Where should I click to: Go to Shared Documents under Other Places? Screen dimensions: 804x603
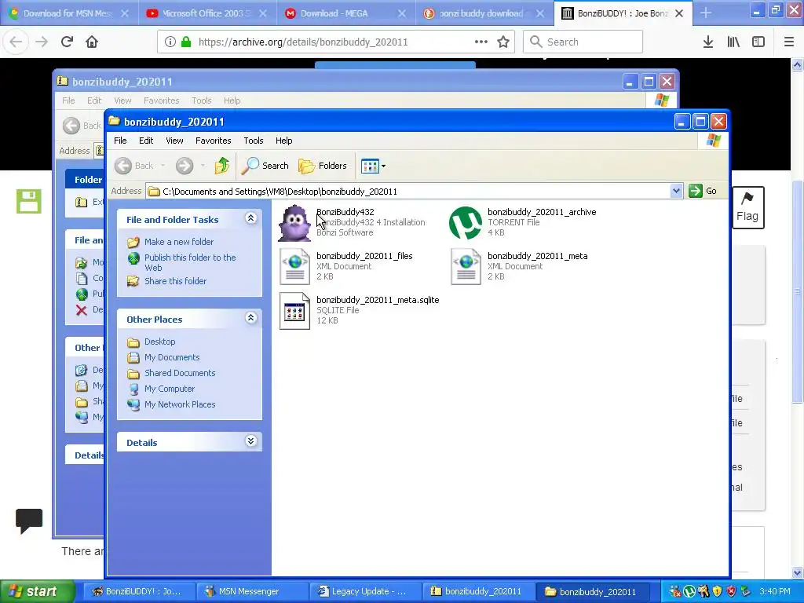pyautogui.click(x=180, y=373)
